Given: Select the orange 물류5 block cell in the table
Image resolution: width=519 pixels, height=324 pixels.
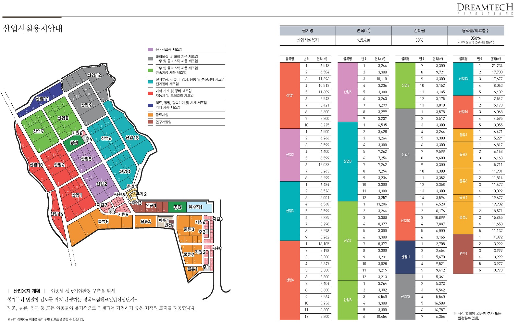Looking at the screenshot, I should [463, 217].
